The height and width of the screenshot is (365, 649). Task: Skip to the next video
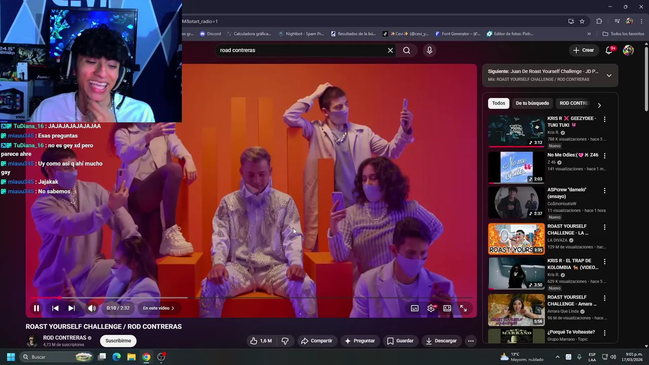(x=71, y=308)
